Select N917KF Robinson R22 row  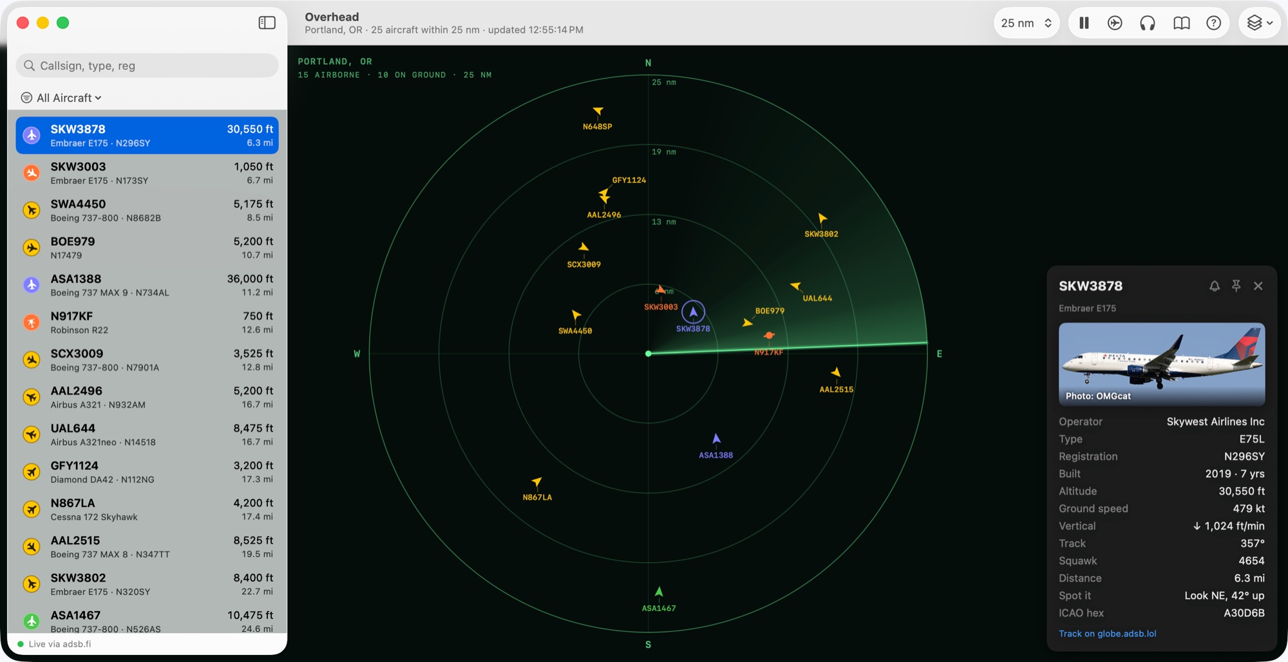[x=147, y=322]
